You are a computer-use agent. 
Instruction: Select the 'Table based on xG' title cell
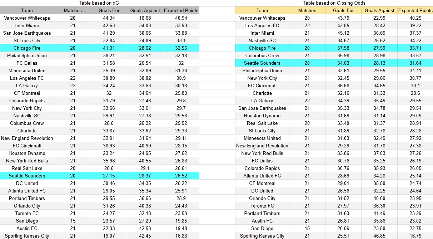[x=99, y=3]
